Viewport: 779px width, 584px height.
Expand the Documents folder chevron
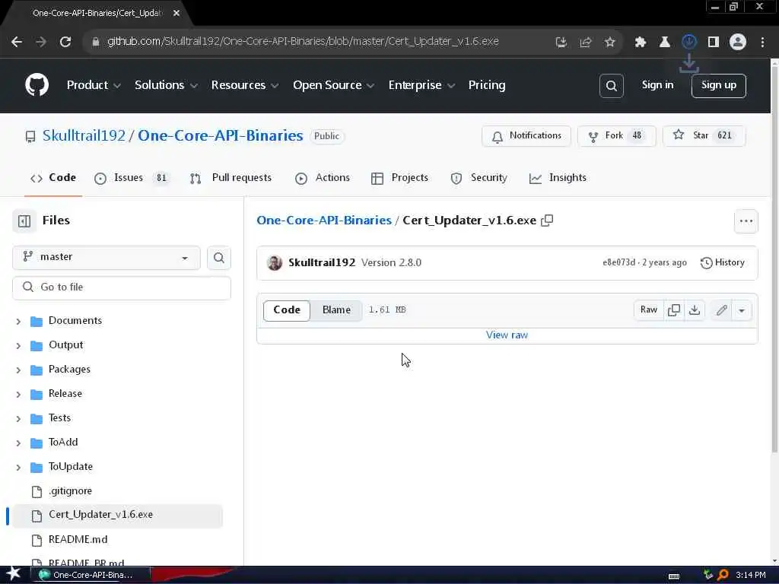[x=18, y=322]
